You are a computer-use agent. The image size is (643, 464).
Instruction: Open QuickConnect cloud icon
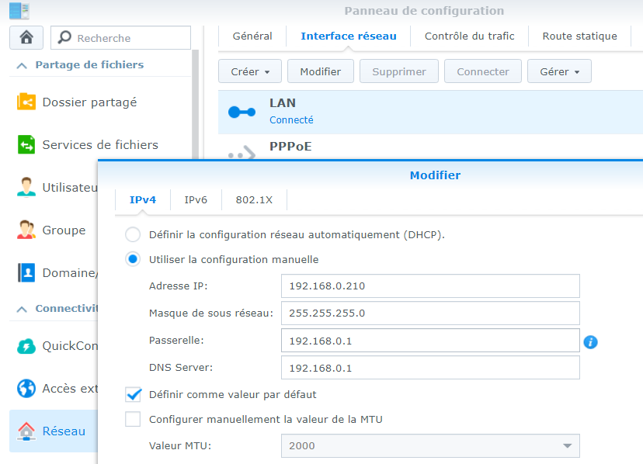point(26,346)
